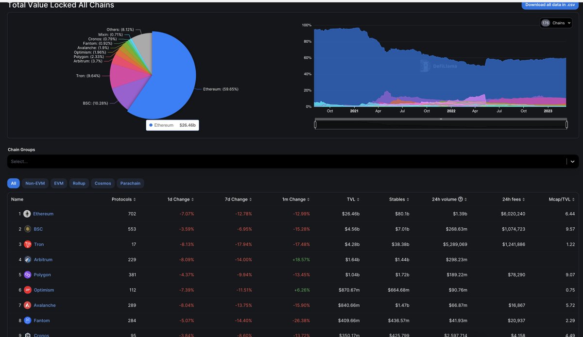This screenshot has height=337, width=583.
Task: Click the Tron chain logo icon
Action: click(27, 244)
